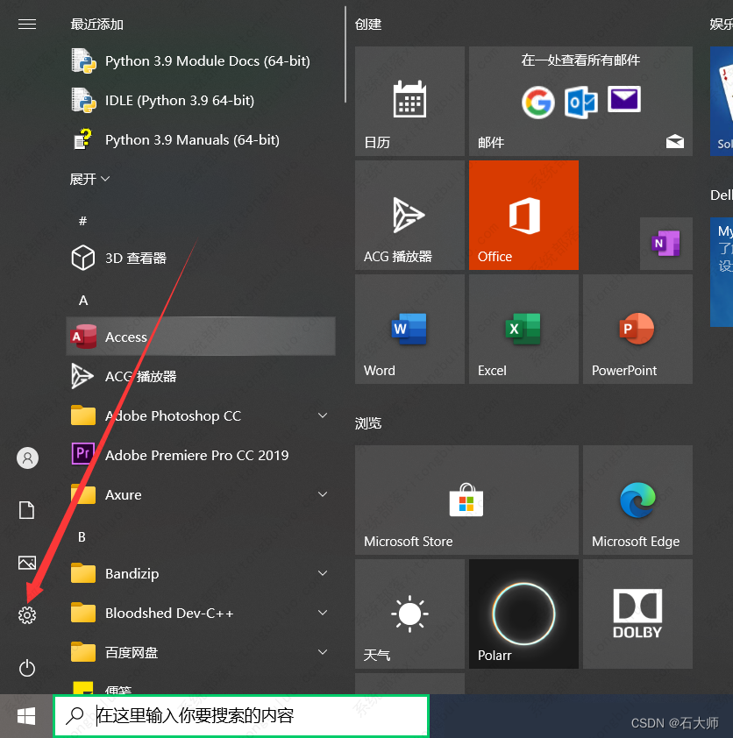The image size is (733, 738).
Task: Open Settings gear icon in sidebar
Action: click(x=27, y=615)
